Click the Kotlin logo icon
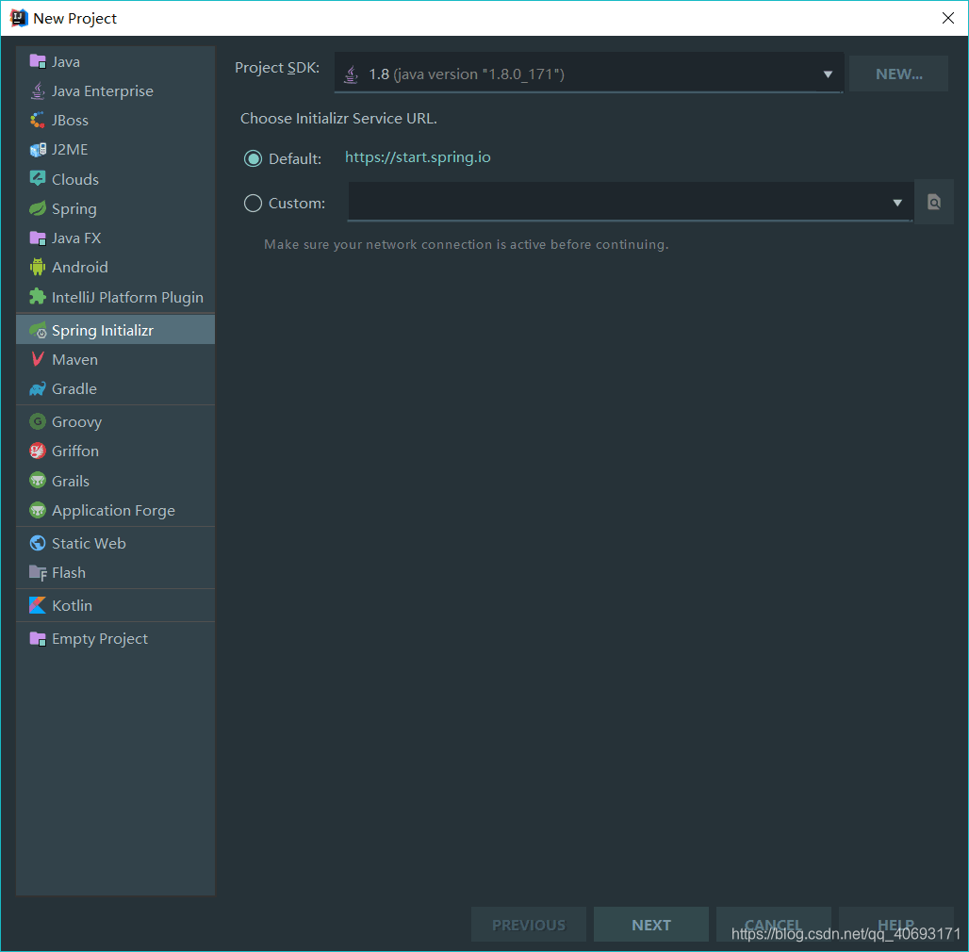This screenshot has height=952, width=969. click(38, 605)
